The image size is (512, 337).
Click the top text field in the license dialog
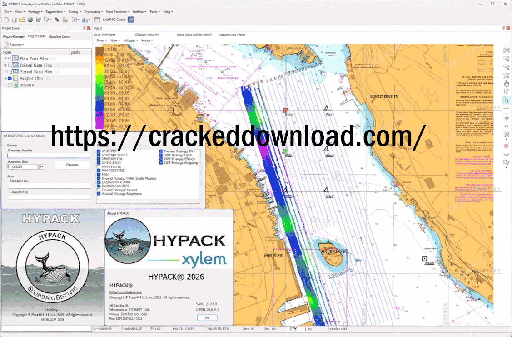pyautogui.click(x=49, y=156)
